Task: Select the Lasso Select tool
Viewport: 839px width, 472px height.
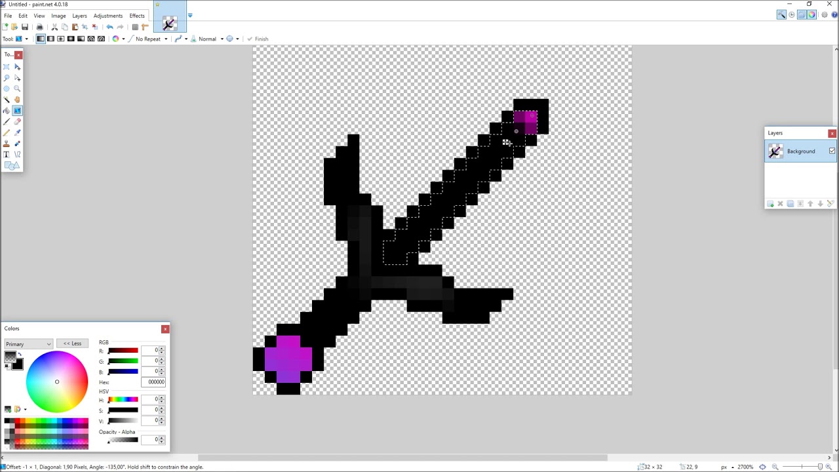Action: pyautogui.click(x=7, y=77)
